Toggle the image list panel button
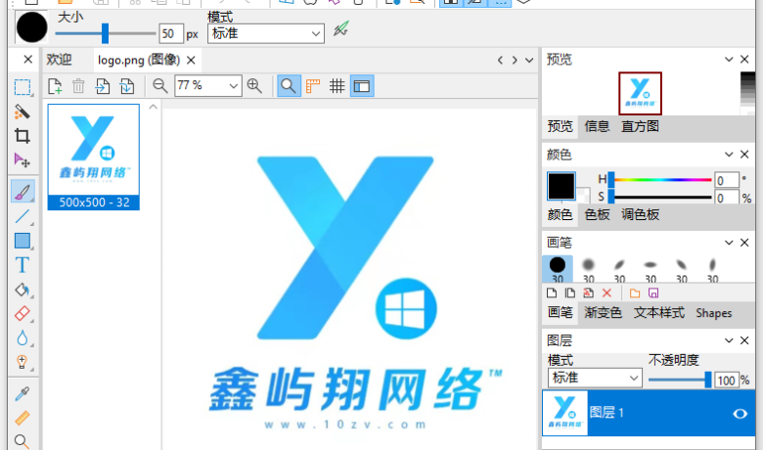The height and width of the screenshot is (450, 763). [362, 86]
